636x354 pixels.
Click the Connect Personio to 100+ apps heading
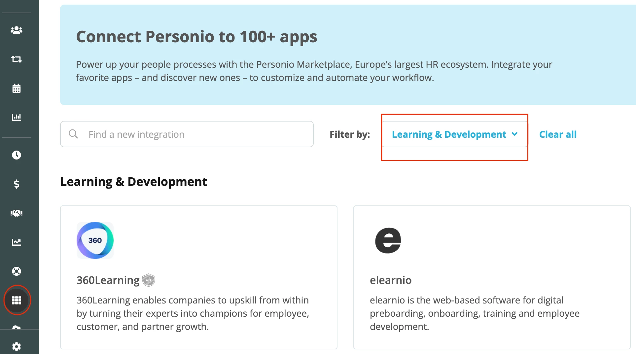[x=196, y=37]
